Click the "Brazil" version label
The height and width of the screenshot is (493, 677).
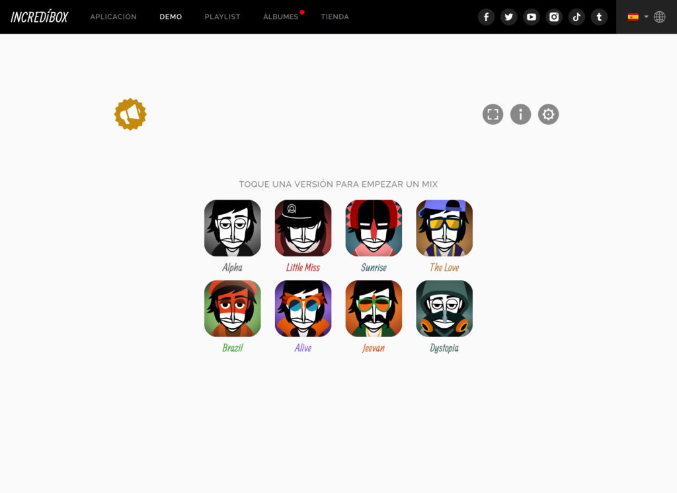[232, 348]
